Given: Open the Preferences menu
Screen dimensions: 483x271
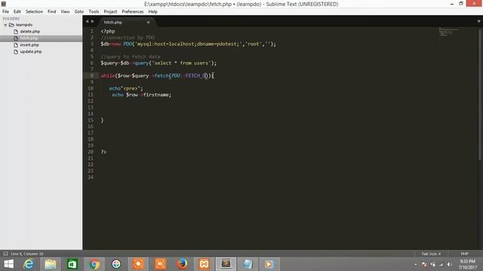Looking at the screenshot, I should pyautogui.click(x=133, y=12).
